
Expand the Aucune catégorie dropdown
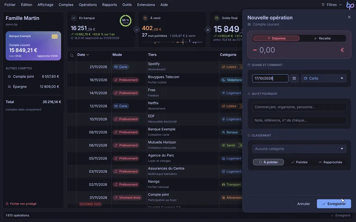[x=299, y=149]
